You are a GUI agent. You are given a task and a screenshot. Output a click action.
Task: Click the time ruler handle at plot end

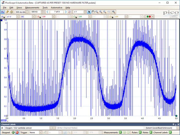click(x=176, y=116)
